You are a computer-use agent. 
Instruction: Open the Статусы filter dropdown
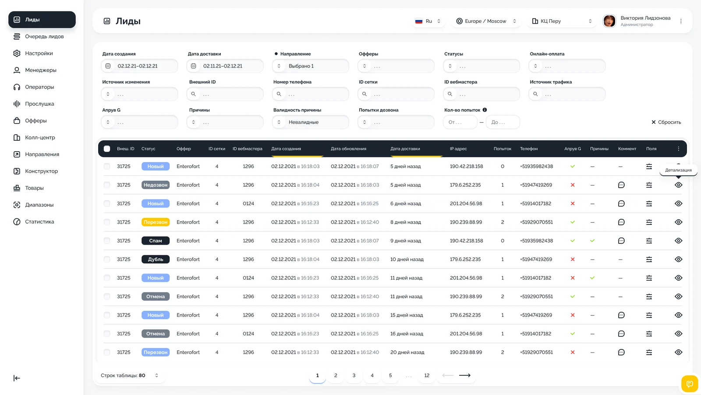[x=482, y=66]
